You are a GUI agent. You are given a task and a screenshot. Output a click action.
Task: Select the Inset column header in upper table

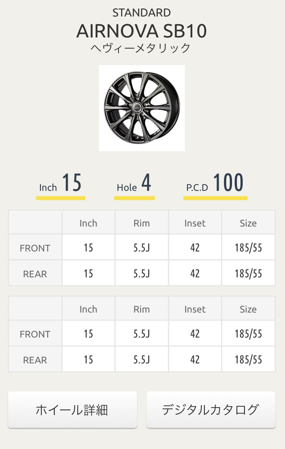[x=195, y=223]
